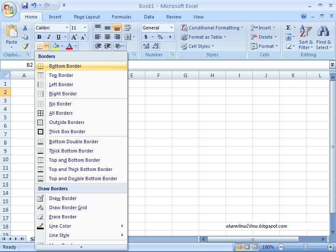Open the font size dropdown
This screenshot has width=336, height=252.
click(x=85, y=28)
